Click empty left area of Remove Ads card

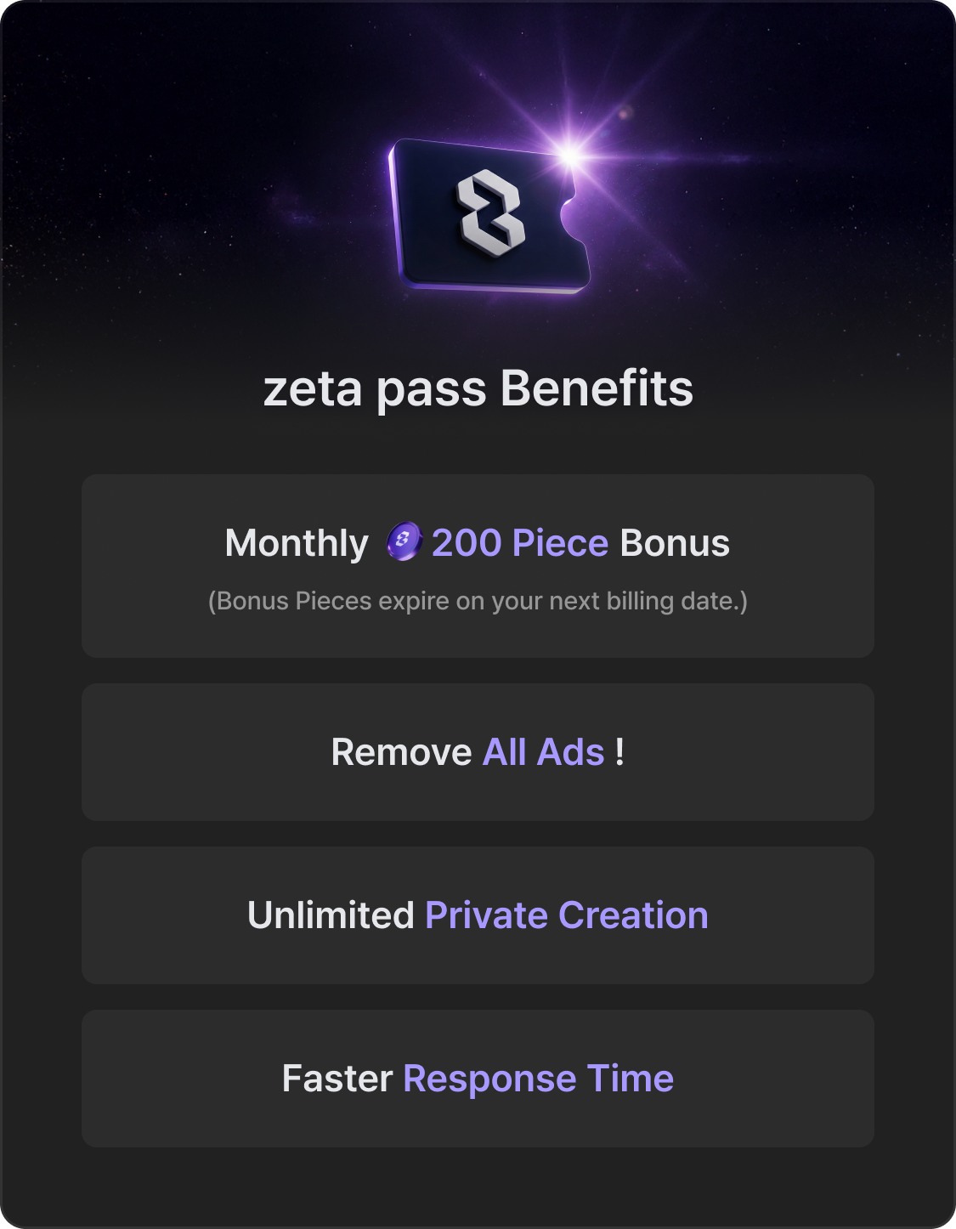tap(170, 752)
